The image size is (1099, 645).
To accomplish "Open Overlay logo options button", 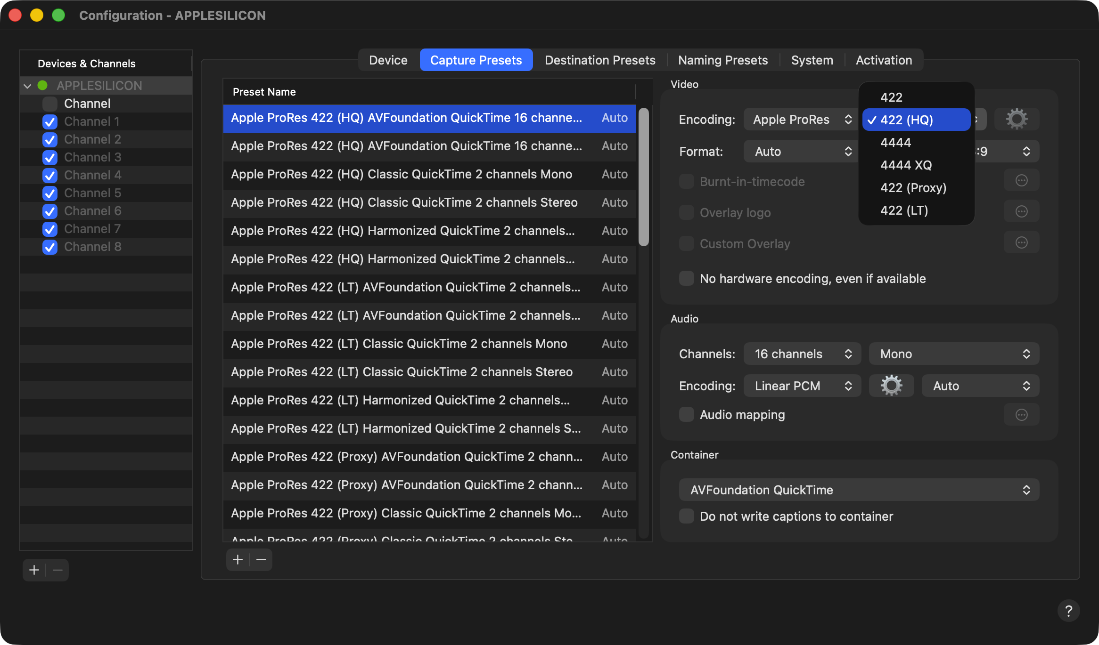I will (x=1021, y=212).
